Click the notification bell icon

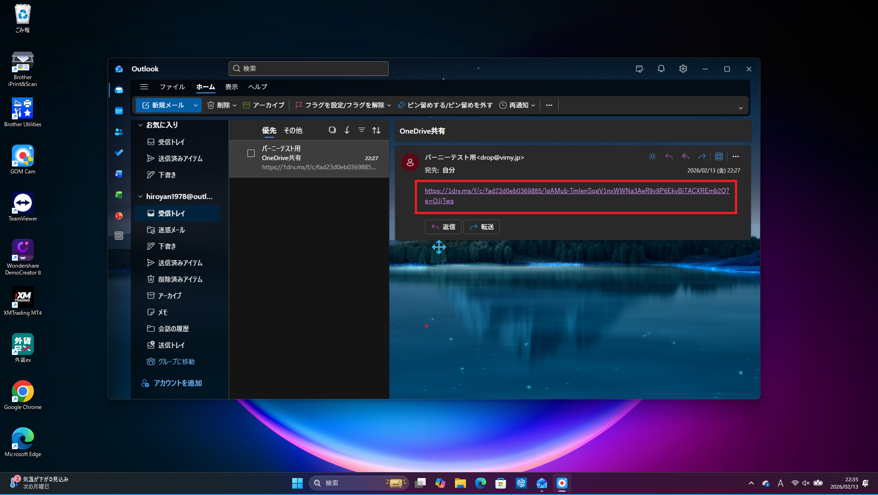pos(661,69)
